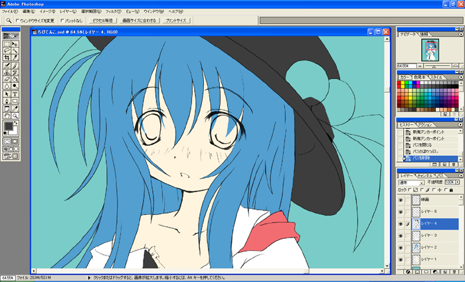Select the Eyedropper tool

coord(15,109)
